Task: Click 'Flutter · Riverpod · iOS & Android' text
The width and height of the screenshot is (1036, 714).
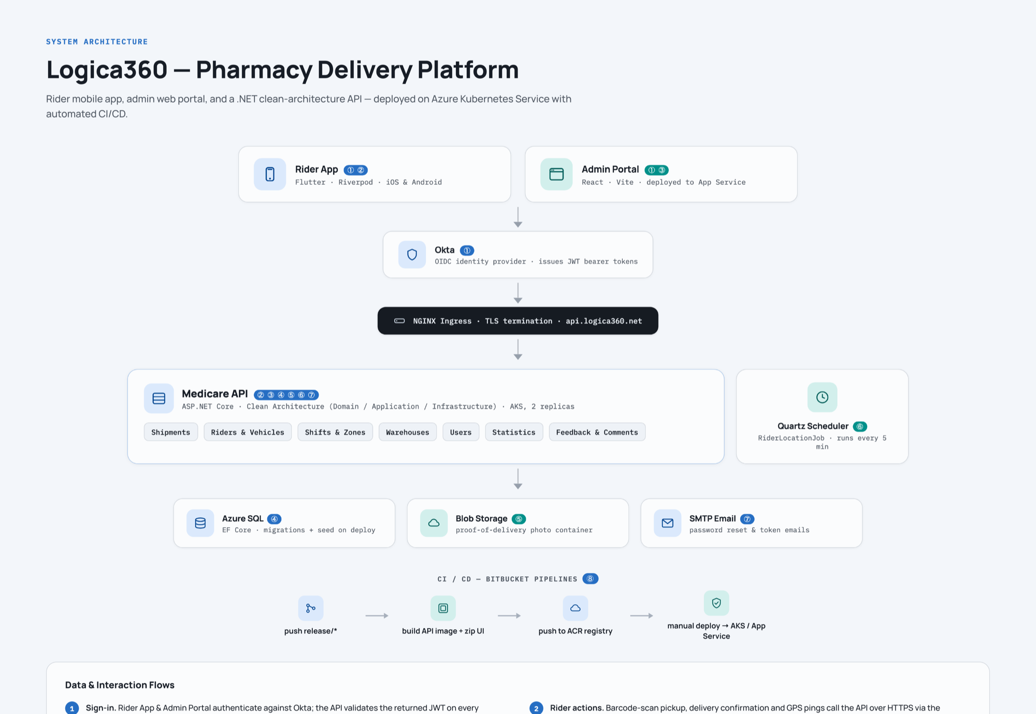Action: pyautogui.click(x=368, y=182)
